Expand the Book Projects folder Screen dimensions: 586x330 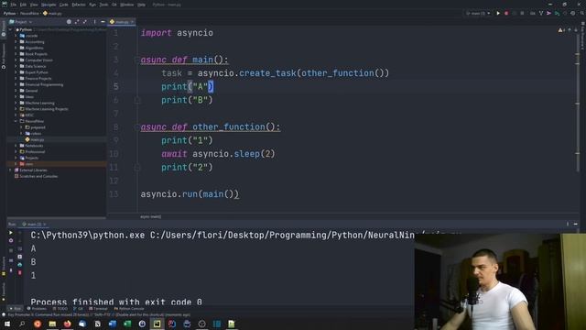(16, 54)
